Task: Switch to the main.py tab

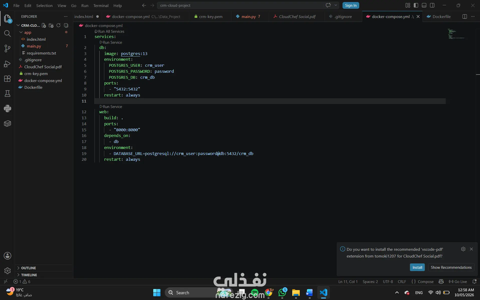Action: 250,16
